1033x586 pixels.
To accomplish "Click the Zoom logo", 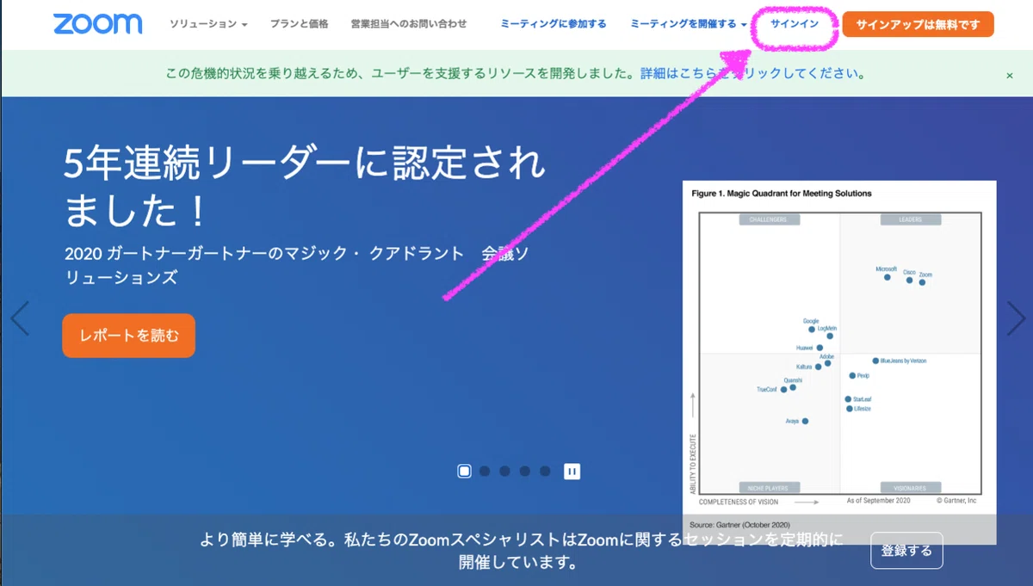I will (x=97, y=24).
